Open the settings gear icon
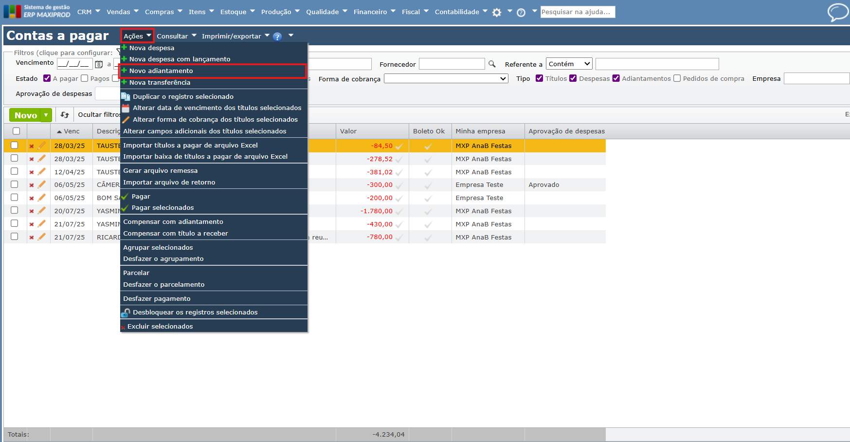This screenshot has width=850, height=442. [496, 13]
